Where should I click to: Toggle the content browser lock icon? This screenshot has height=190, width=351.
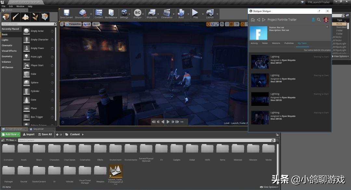point(277,134)
